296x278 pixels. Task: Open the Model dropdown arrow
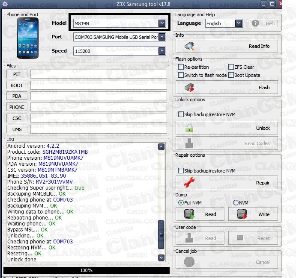click(x=162, y=23)
